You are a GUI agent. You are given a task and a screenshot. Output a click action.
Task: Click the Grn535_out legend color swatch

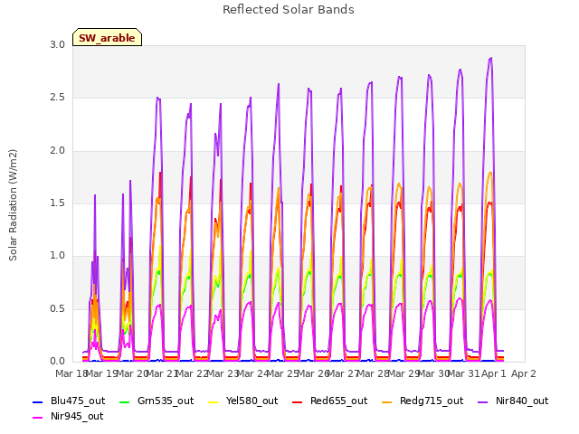pos(125,401)
